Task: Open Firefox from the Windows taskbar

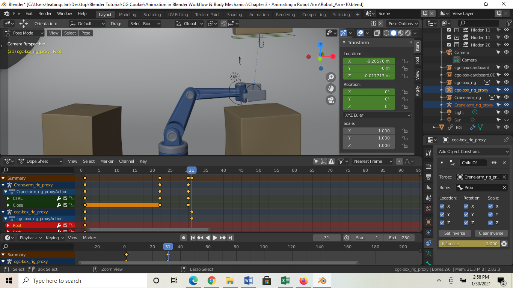Action: pos(303,280)
